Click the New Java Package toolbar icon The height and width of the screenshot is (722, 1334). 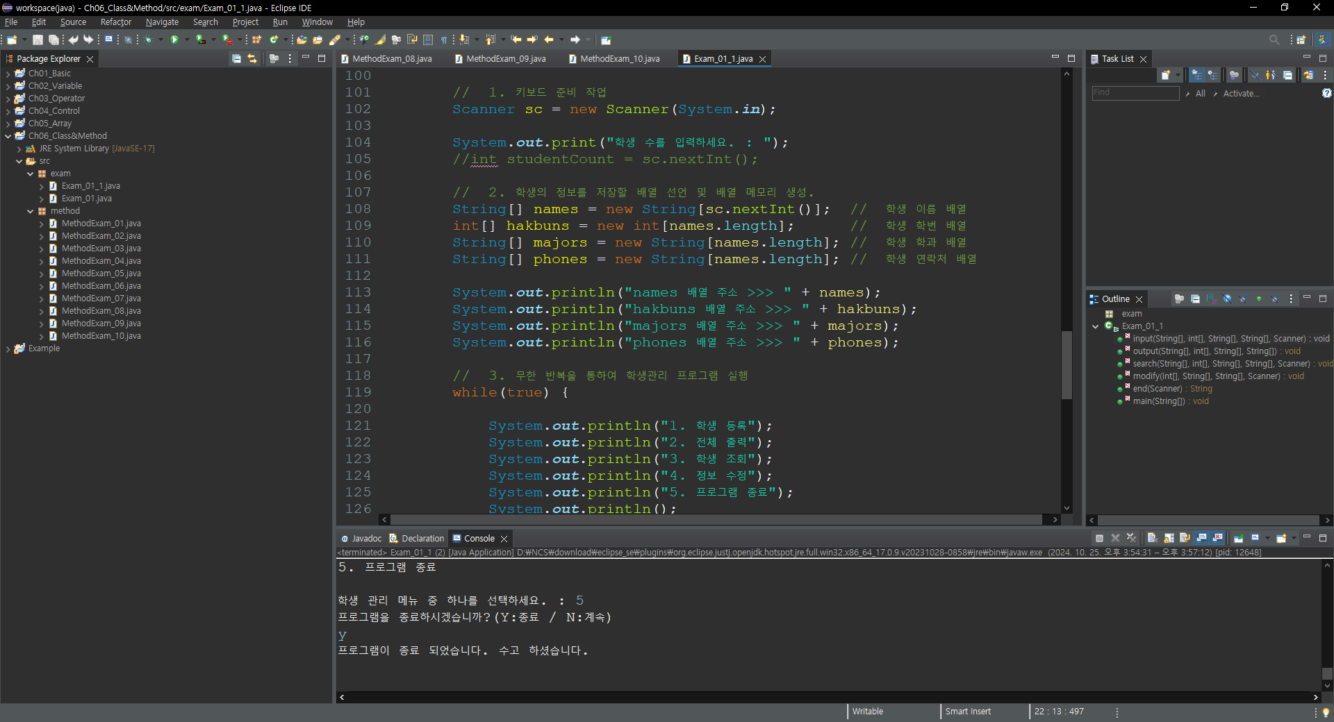point(256,40)
